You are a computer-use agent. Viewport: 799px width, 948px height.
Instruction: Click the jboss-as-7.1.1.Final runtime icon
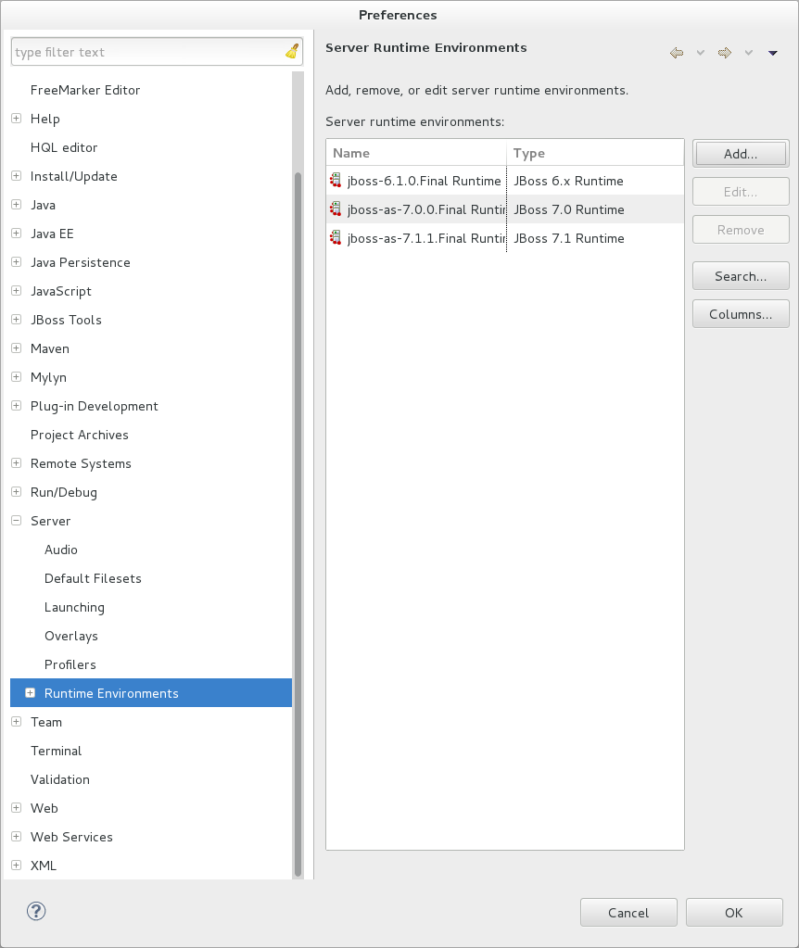click(335, 238)
